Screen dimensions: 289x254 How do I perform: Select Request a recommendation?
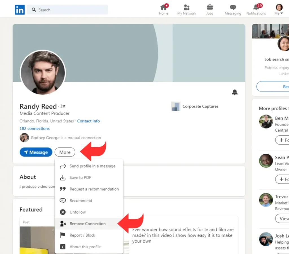pyautogui.click(x=89, y=189)
